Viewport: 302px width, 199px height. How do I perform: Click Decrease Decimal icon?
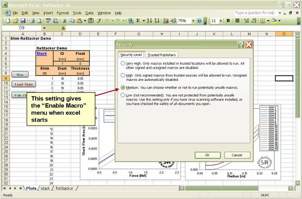coord(254,21)
